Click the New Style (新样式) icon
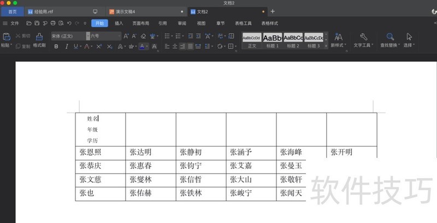The image size is (437, 223). (338, 37)
